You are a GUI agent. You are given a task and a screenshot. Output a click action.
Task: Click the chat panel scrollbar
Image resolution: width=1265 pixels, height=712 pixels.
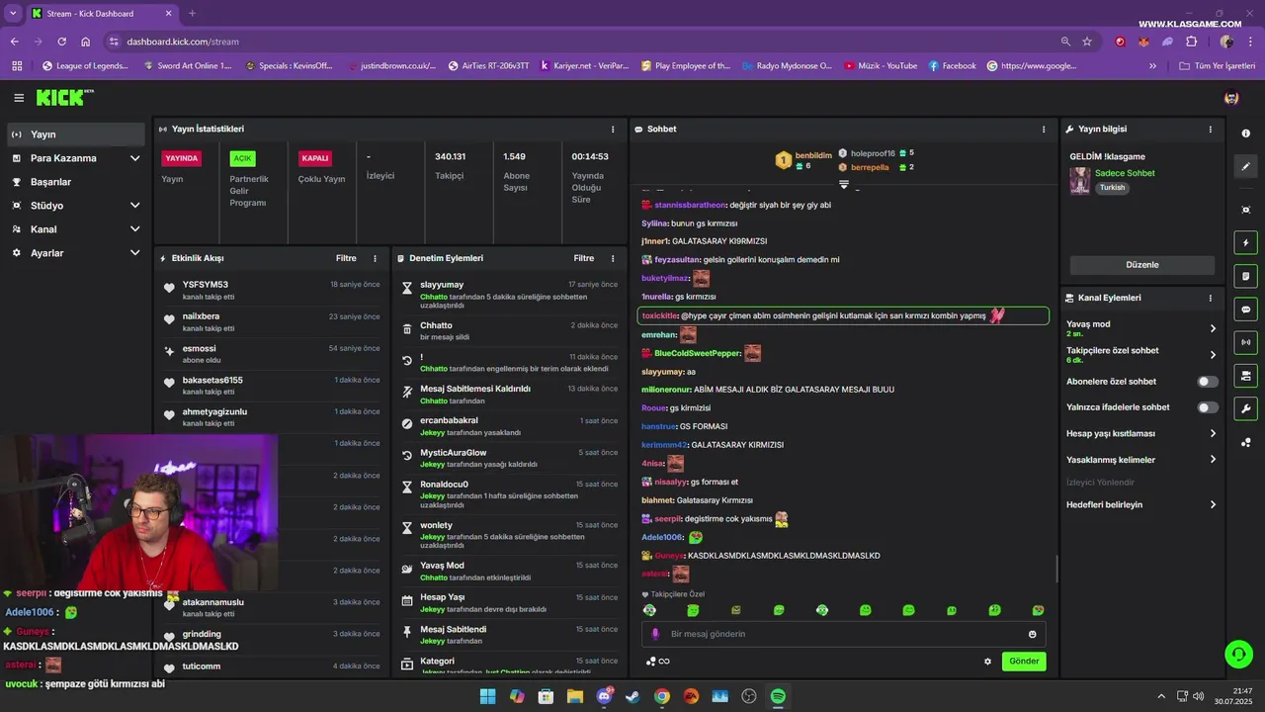(x=1056, y=569)
